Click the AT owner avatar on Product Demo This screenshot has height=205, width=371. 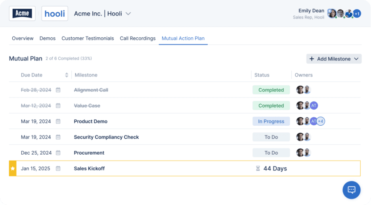coord(313,121)
